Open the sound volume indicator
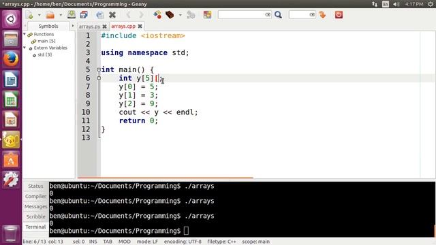Image resolution: width=436 pixels, height=245 pixels. click(x=396, y=4)
